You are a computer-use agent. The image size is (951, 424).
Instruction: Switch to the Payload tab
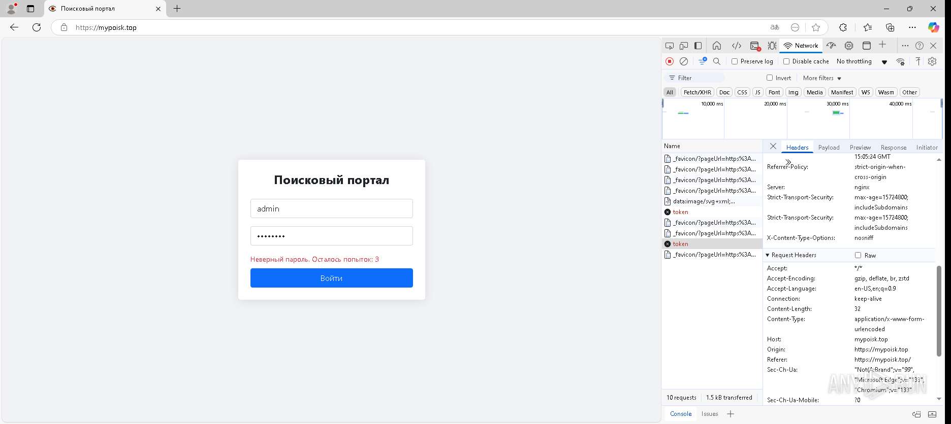pos(829,148)
